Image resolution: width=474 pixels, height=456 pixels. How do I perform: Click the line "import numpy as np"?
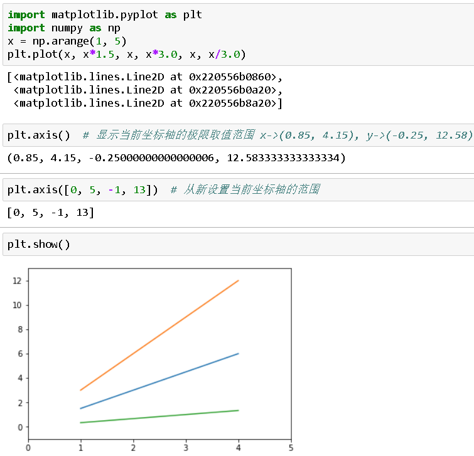coord(64,28)
